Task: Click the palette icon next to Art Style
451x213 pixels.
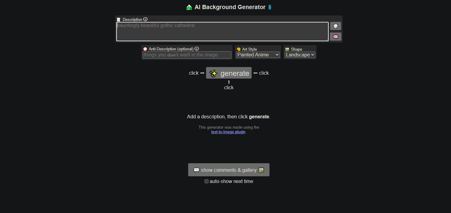Action: pyautogui.click(x=238, y=49)
